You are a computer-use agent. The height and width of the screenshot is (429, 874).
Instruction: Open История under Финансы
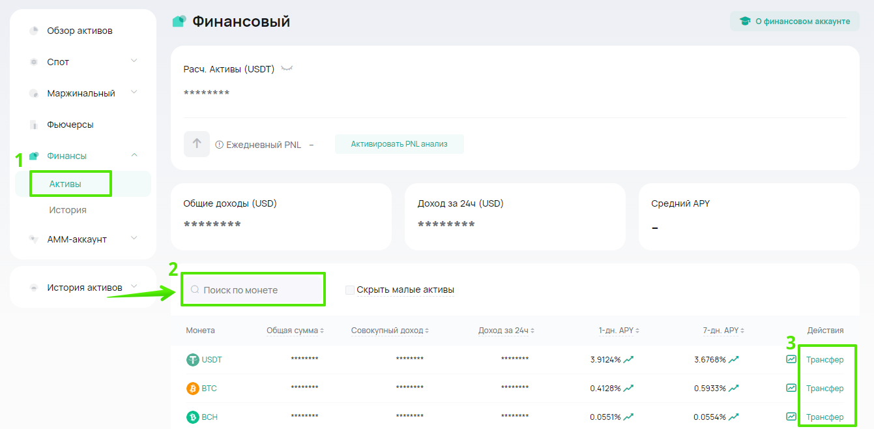pos(68,210)
